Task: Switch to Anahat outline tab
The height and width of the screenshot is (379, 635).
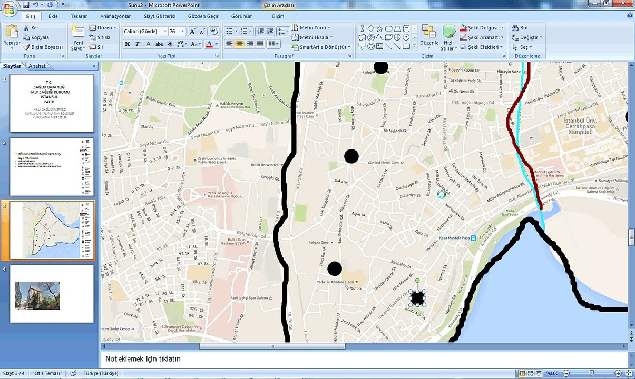Action: pyautogui.click(x=37, y=66)
